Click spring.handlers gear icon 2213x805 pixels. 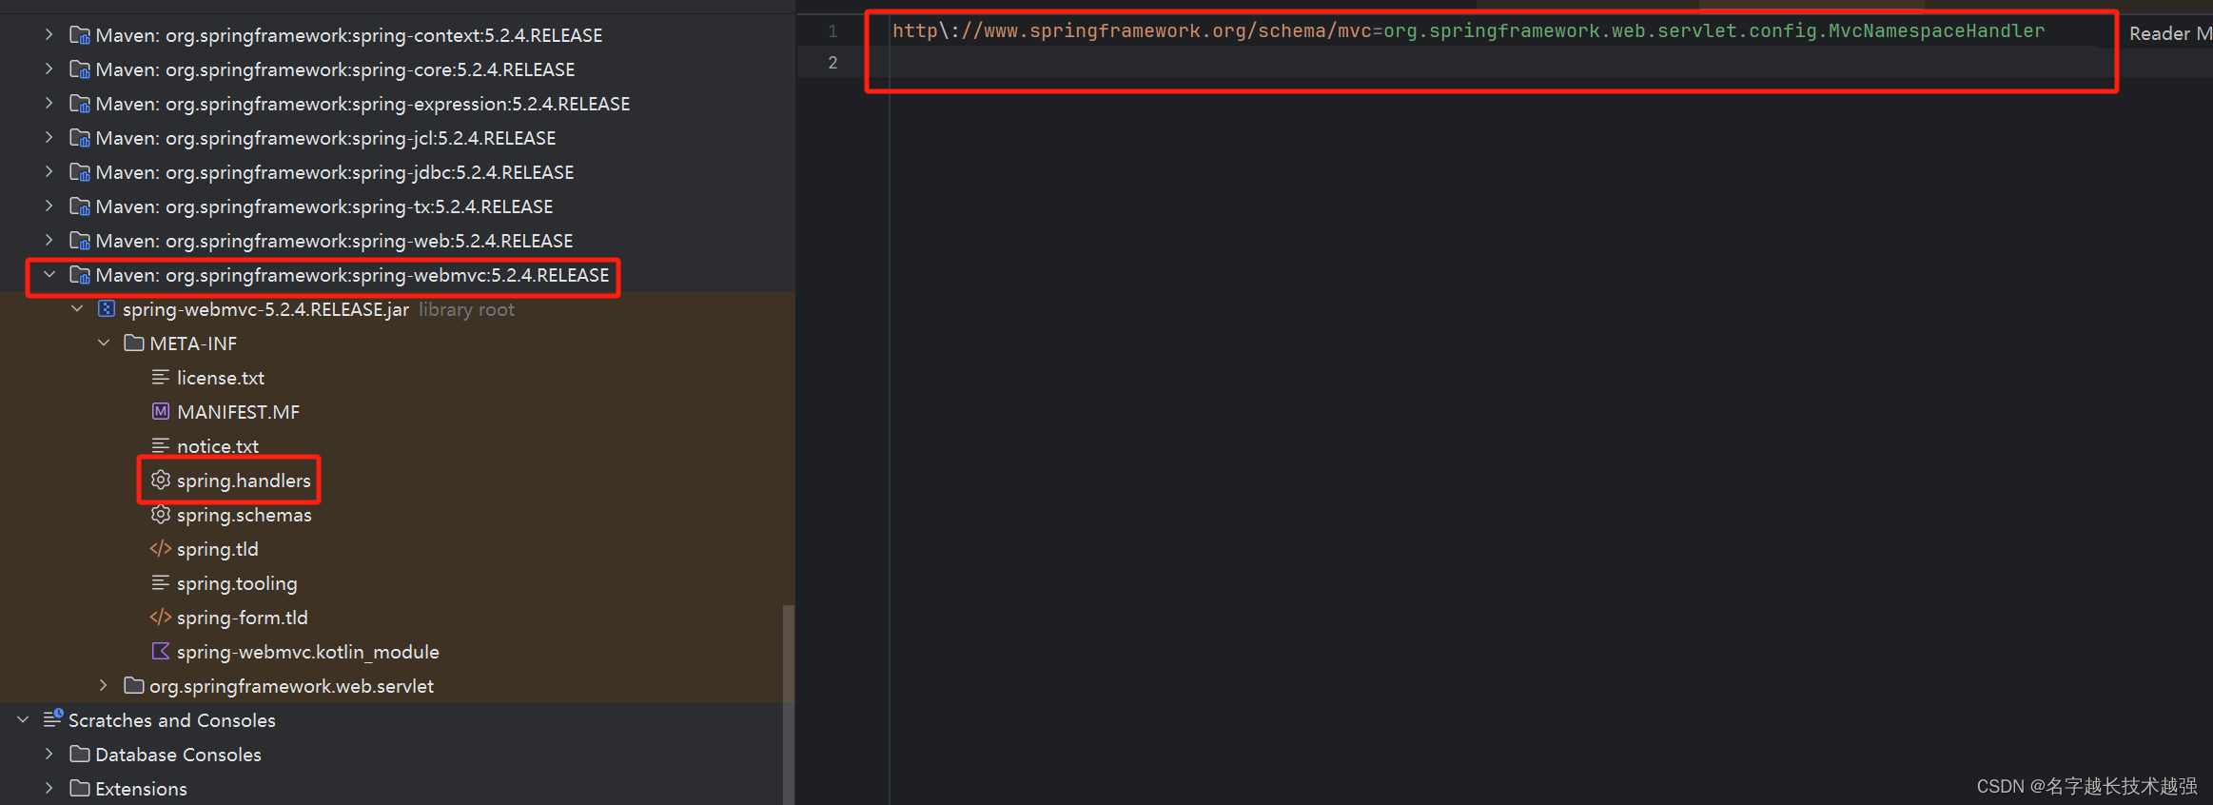coord(161,480)
